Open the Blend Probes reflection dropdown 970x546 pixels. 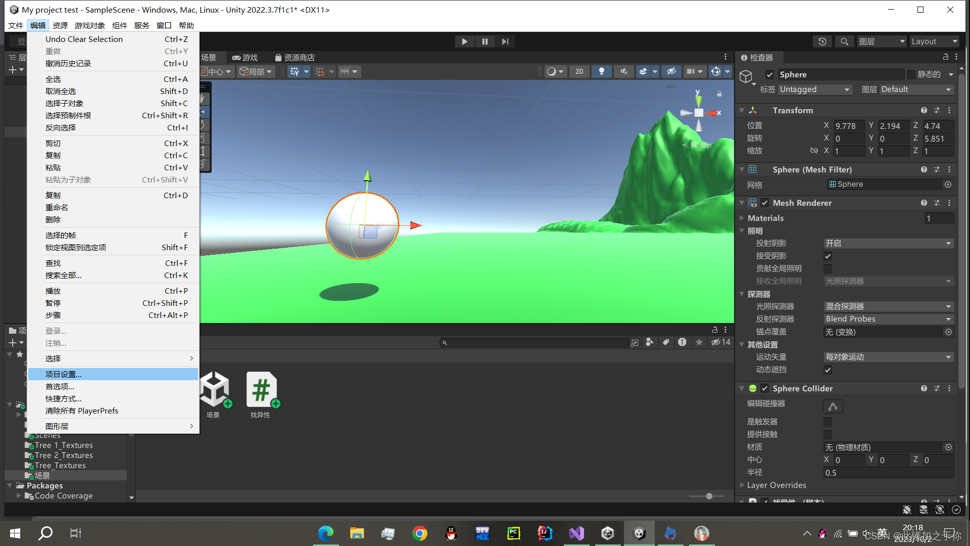tap(889, 319)
